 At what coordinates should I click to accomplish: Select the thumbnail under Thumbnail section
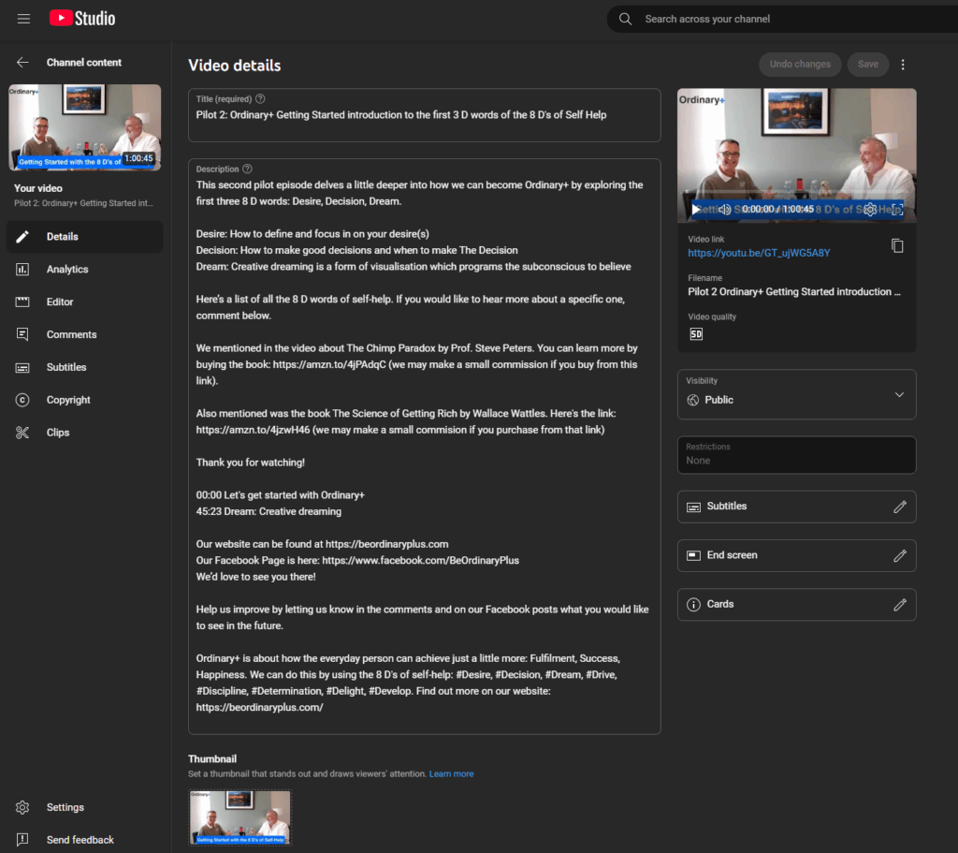tap(240, 817)
